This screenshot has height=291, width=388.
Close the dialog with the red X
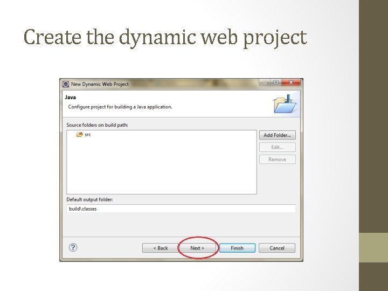(291, 82)
